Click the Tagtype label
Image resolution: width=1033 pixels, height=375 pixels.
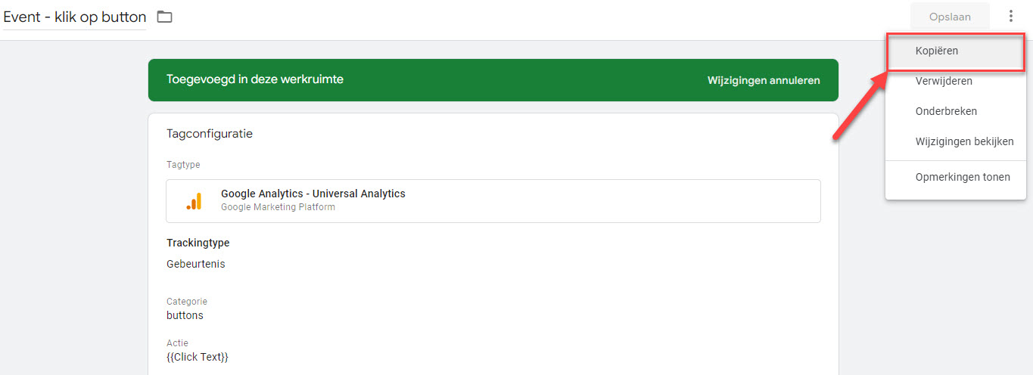[x=183, y=165]
